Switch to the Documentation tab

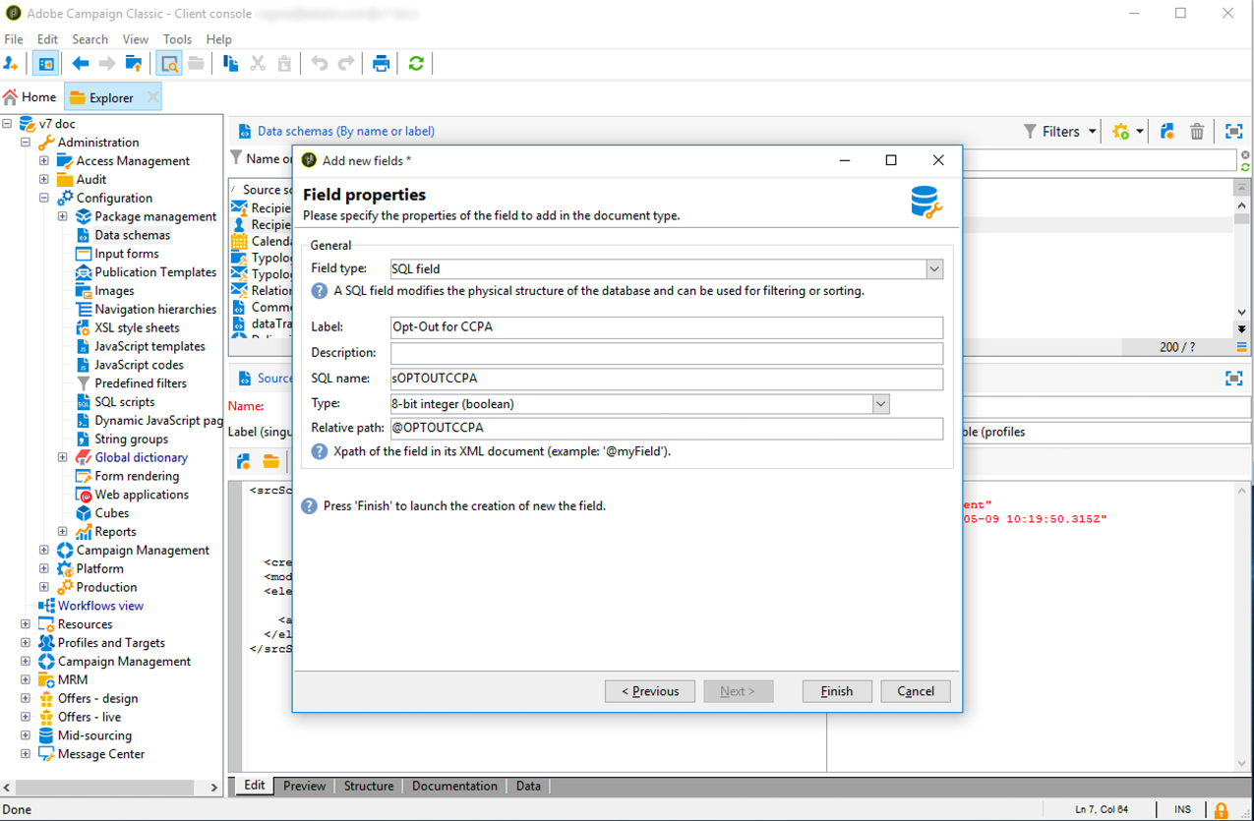tap(454, 786)
